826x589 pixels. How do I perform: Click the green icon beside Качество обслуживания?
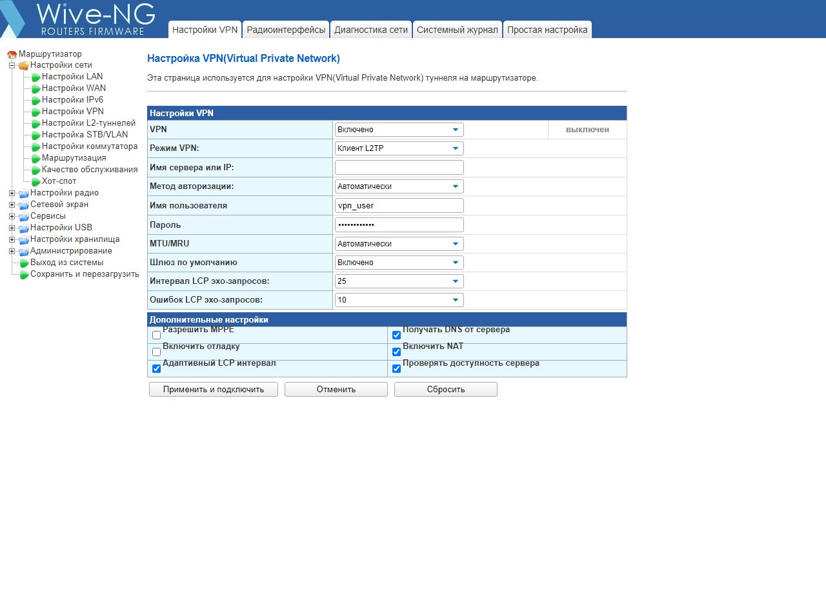point(36,170)
